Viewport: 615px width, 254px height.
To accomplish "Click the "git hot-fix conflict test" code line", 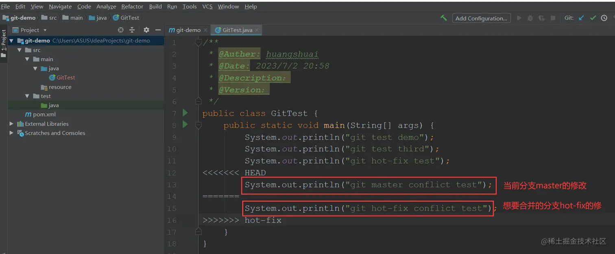I will (371, 209).
